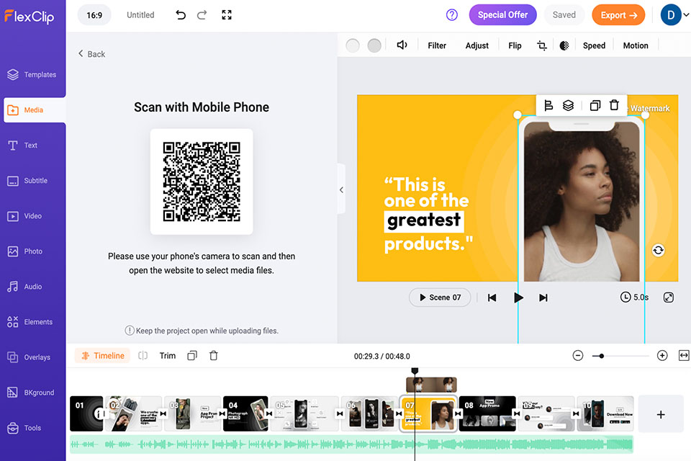Enter fullscreen preview mode
691x461 pixels.
(227, 15)
